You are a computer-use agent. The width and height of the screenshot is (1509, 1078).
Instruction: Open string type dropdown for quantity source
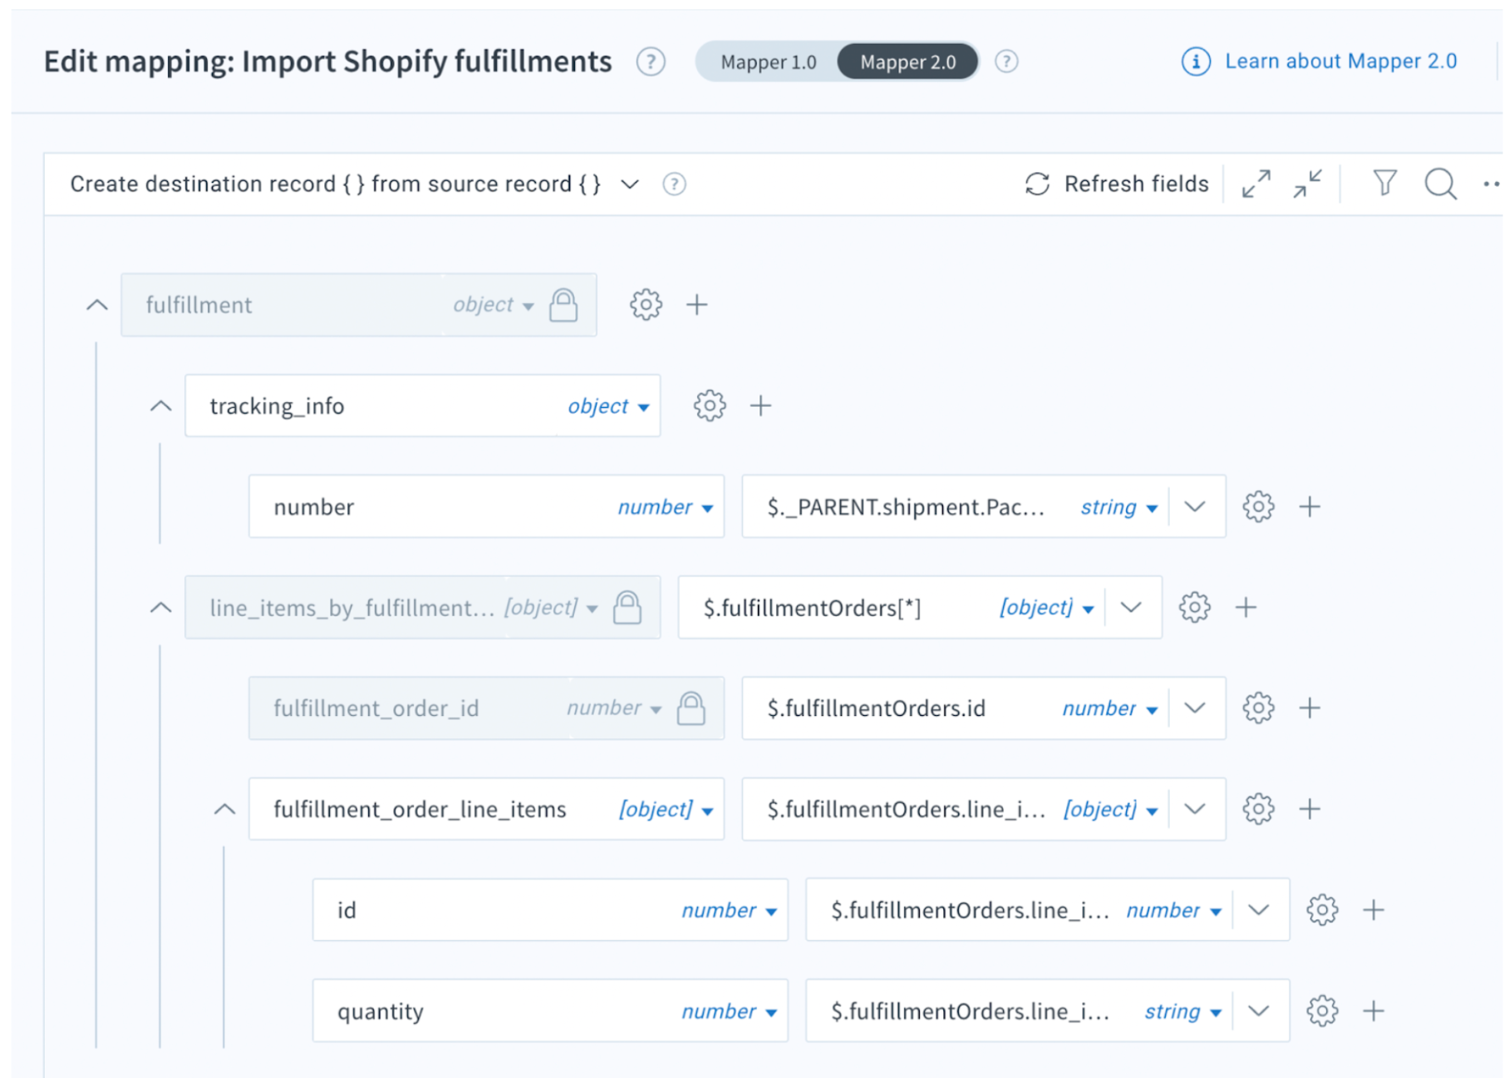point(1182,1012)
